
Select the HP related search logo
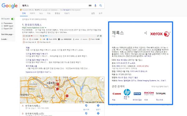127,92
